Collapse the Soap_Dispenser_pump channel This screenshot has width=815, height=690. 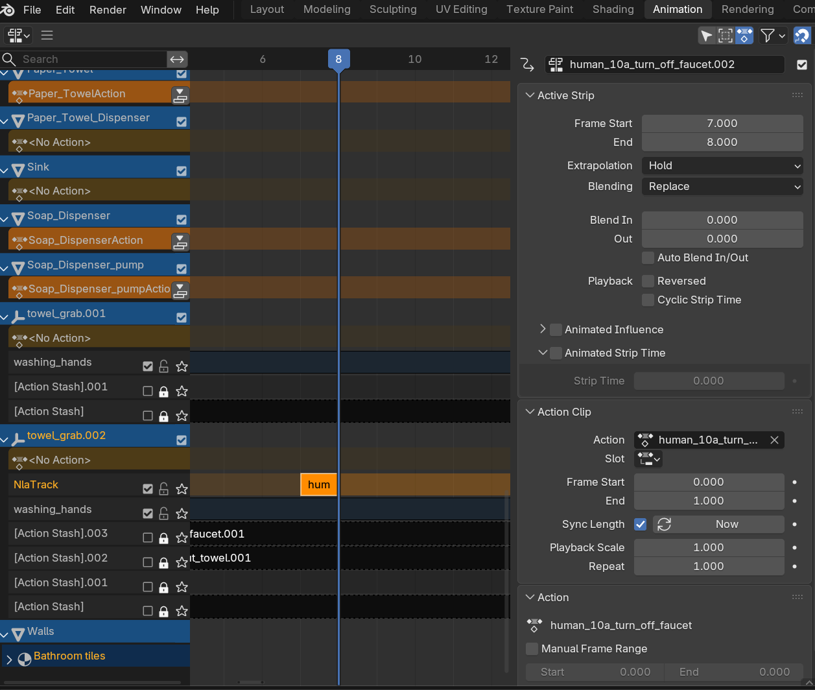[x=5, y=269]
